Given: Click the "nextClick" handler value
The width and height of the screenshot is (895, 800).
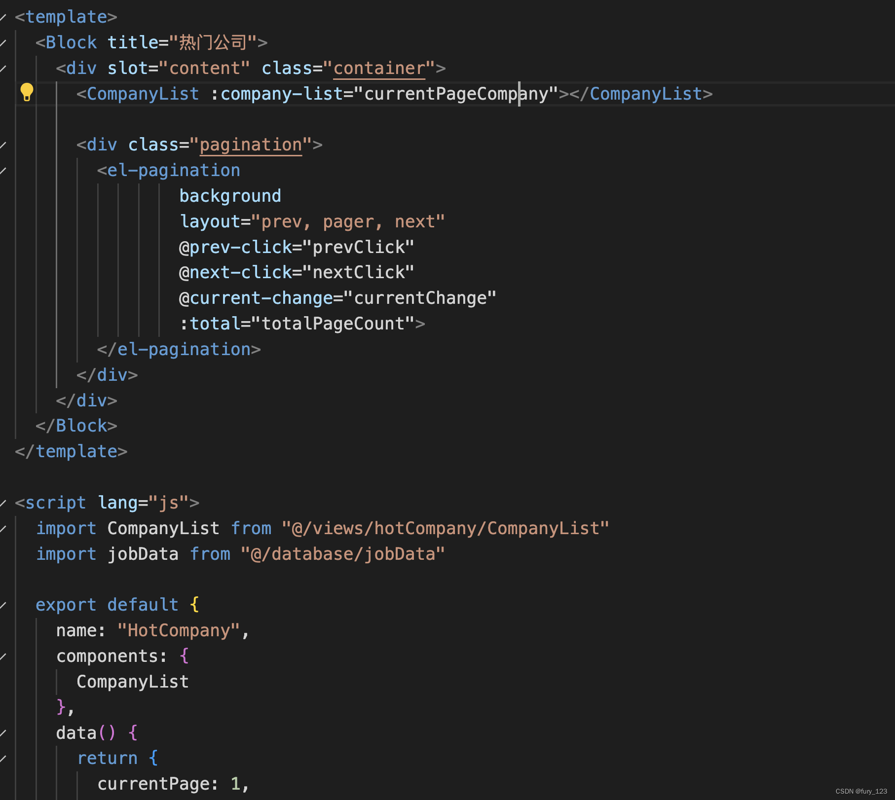Looking at the screenshot, I should pos(359,272).
